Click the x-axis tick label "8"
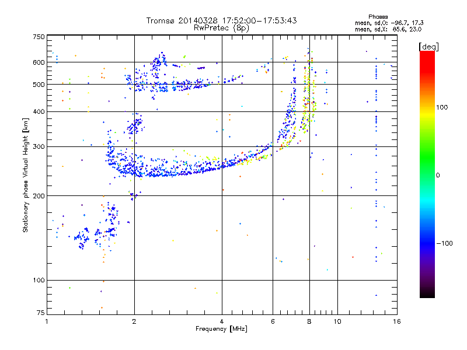The image size is (467, 350). [309, 321]
